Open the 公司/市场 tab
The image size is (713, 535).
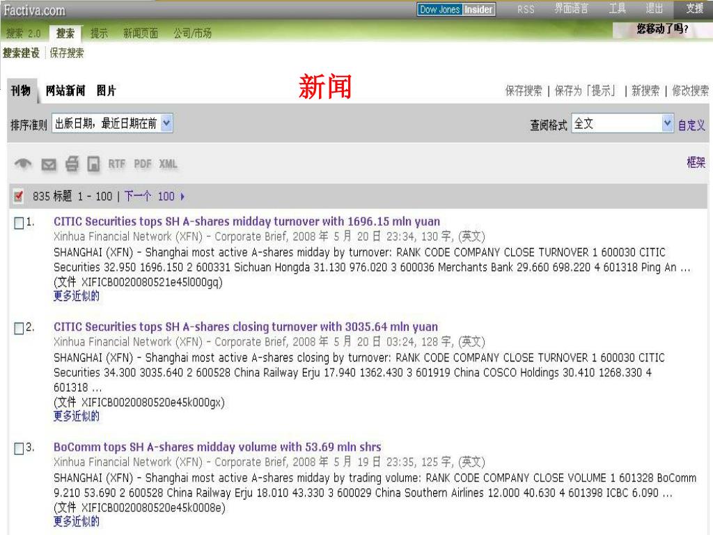192,33
